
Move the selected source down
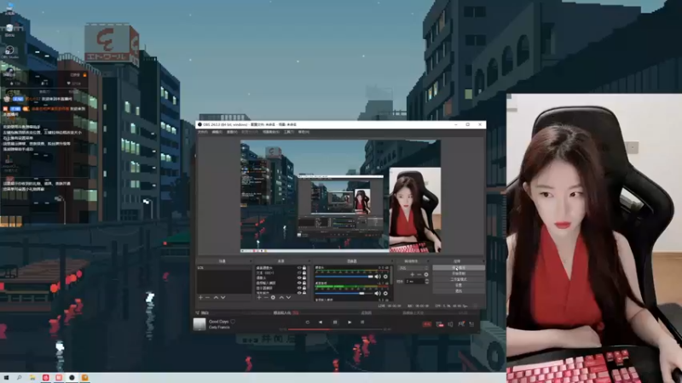point(288,297)
